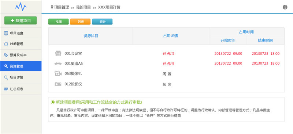The height and width of the screenshot is (134, 293).
Task: Click start time 20130722 09:00 of 001会议室
Action: tap(228, 54)
